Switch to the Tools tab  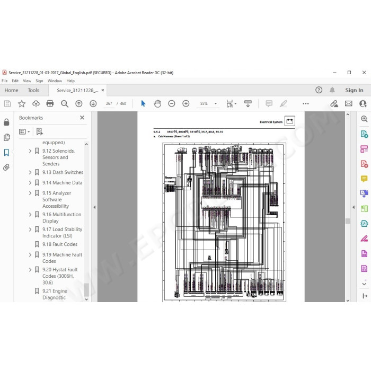[33, 90]
